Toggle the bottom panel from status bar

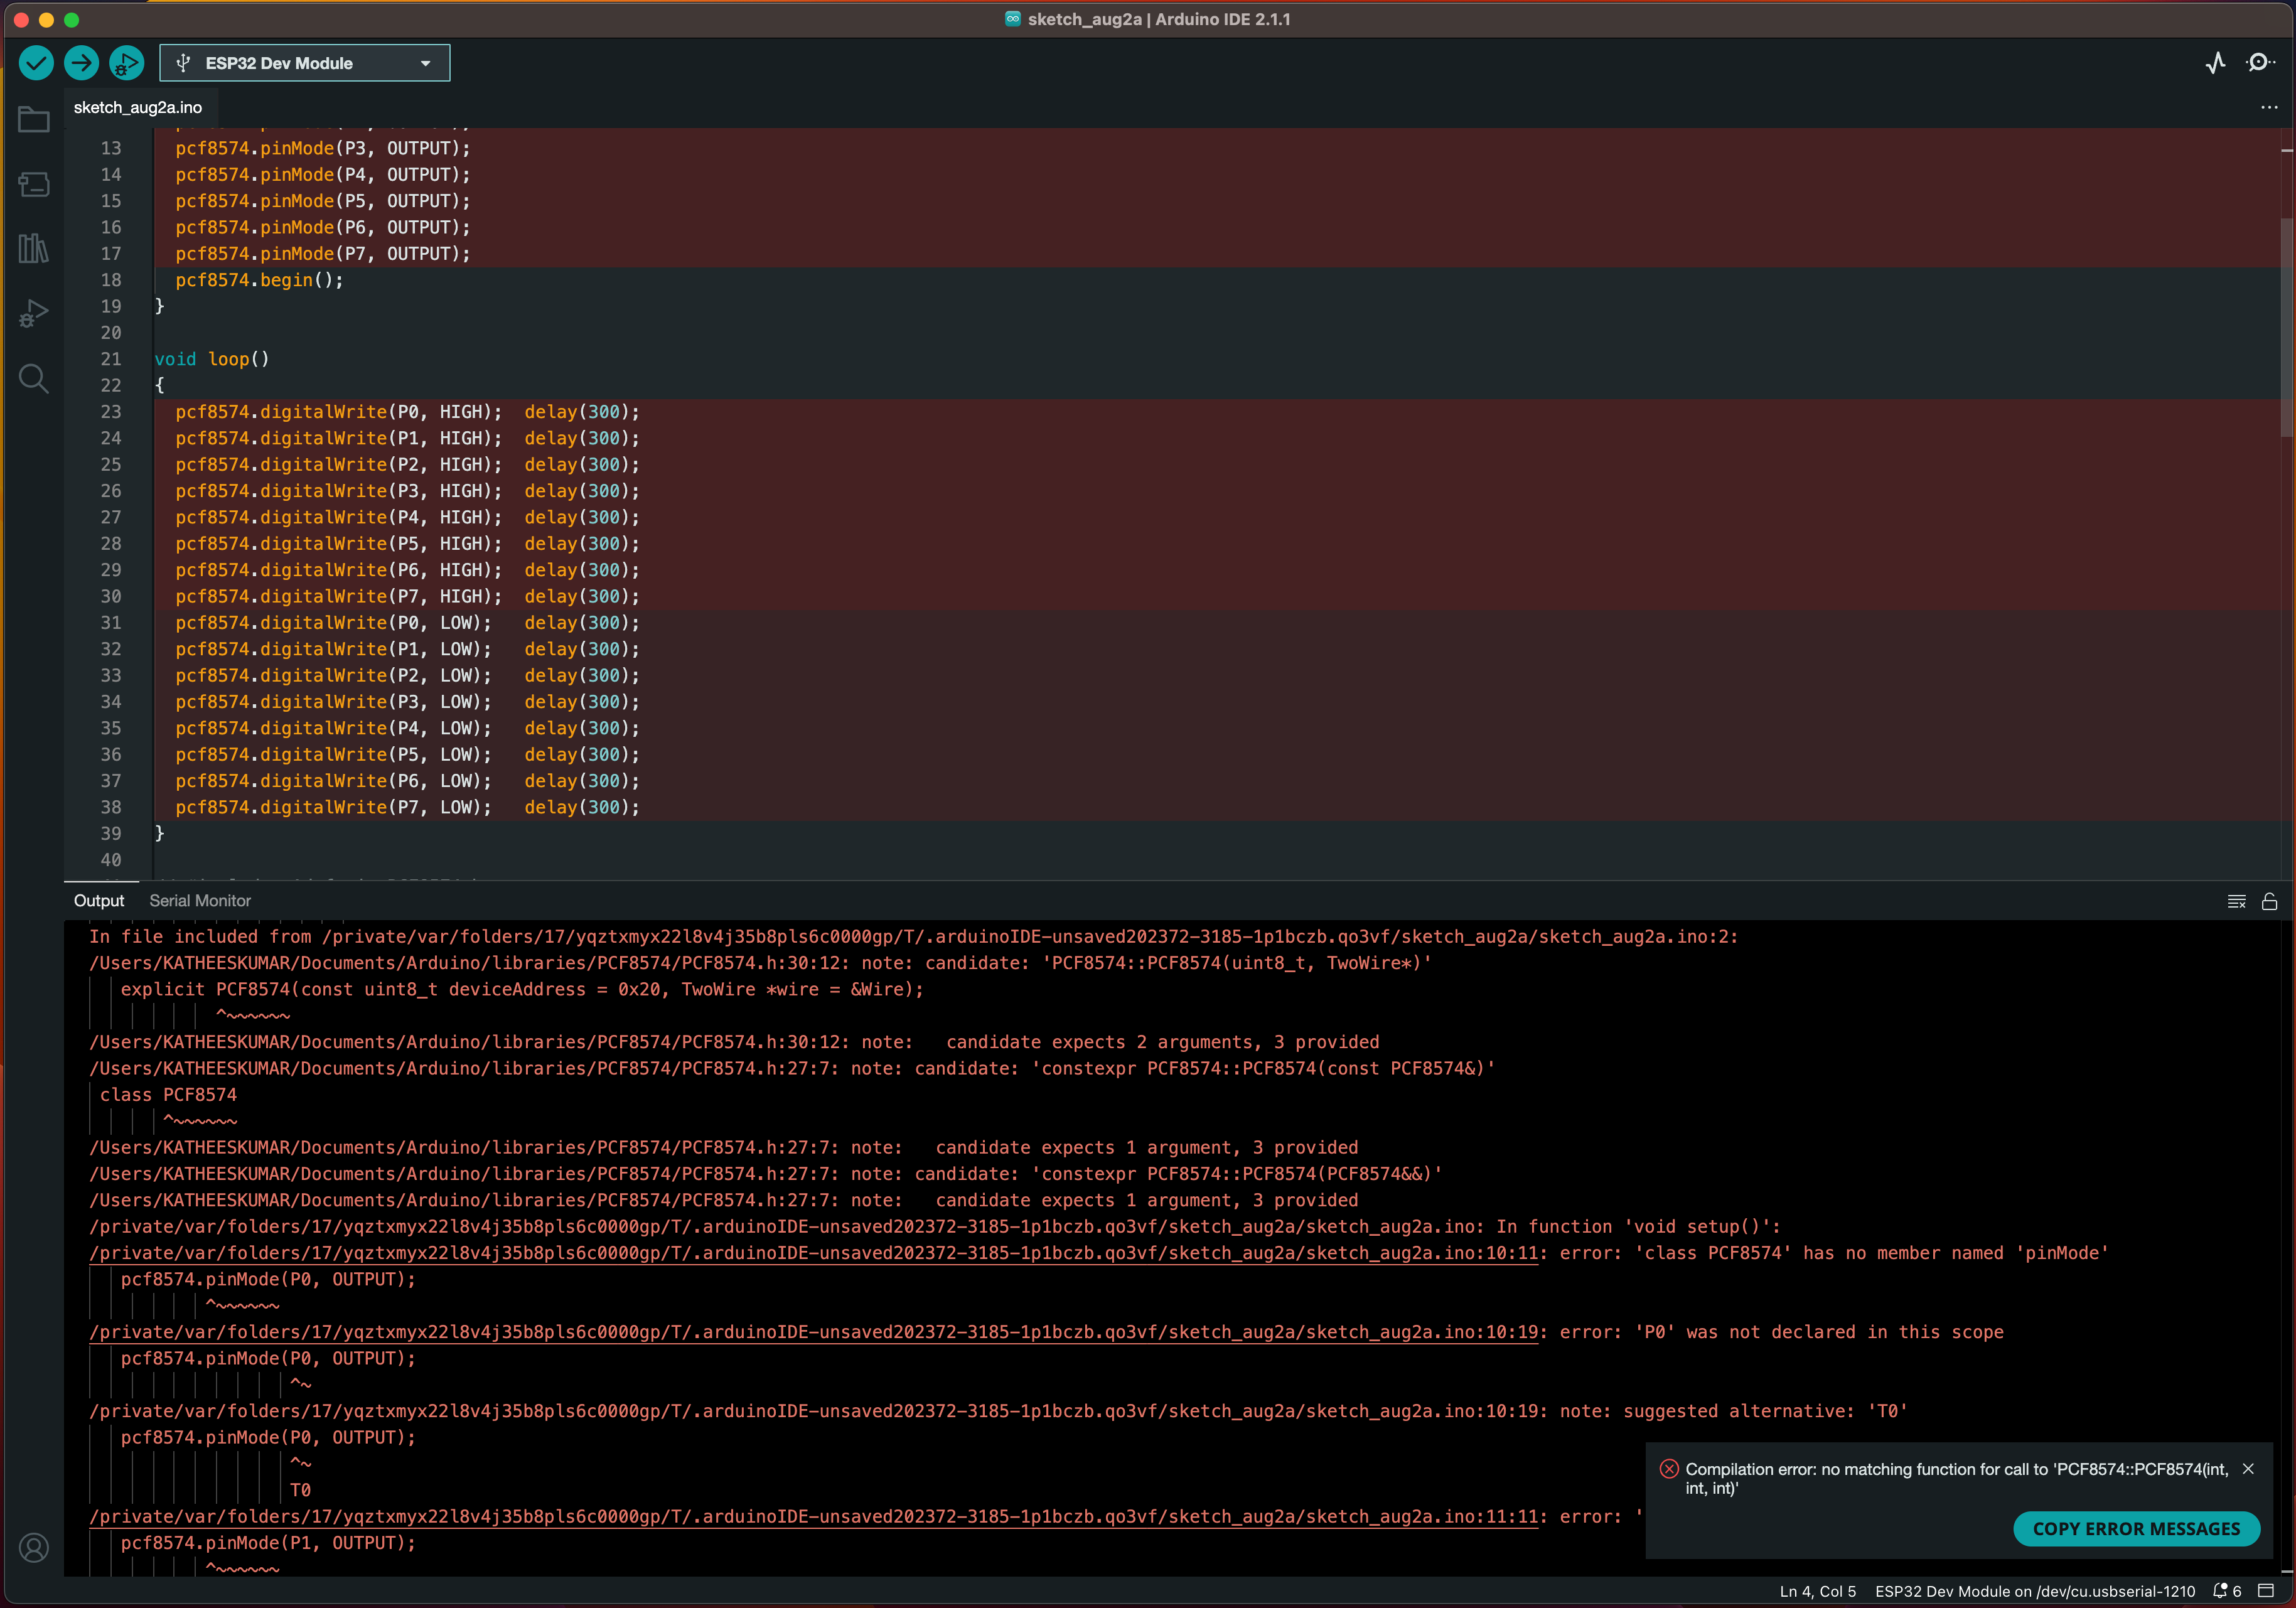point(2266,1591)
